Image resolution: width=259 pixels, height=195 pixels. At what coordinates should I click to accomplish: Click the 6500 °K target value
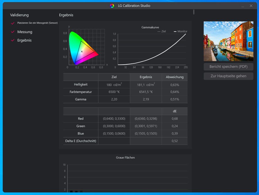[x=114, y=92]
